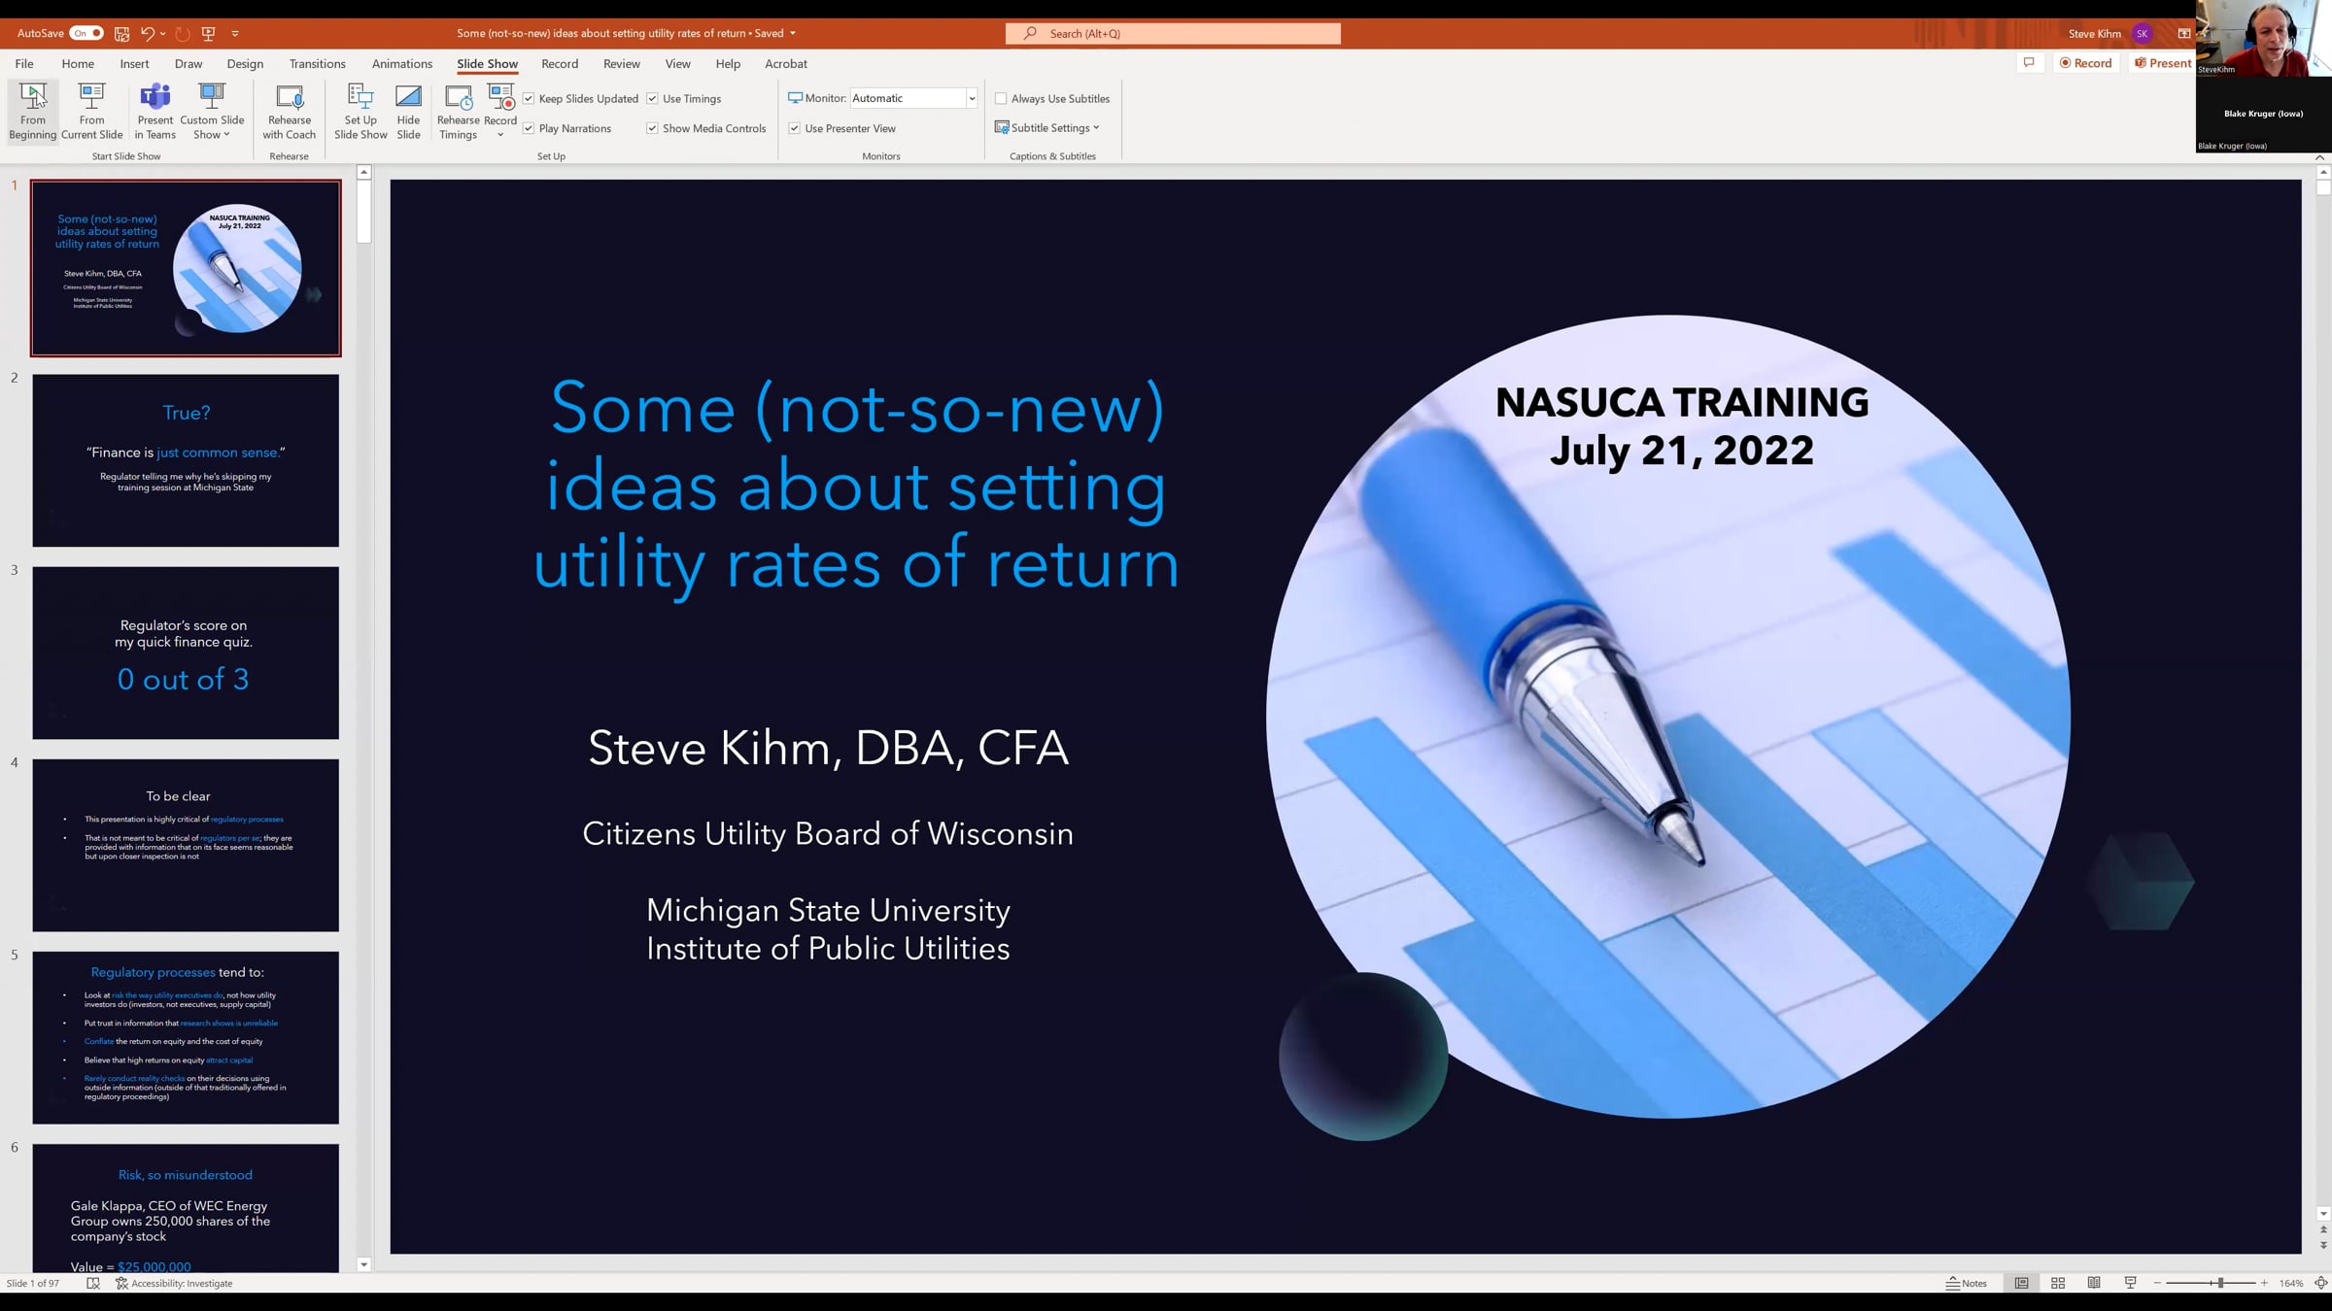Click the Present in Teams button at top right
Viewport: 2332px width, 1311px height.
2162,63
